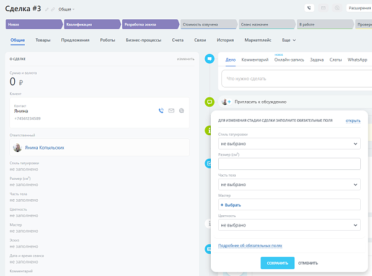The height and width of the screenshot is (276, 372).
Task: Click Эскиз не заполнено value
Action: (24, 246)
